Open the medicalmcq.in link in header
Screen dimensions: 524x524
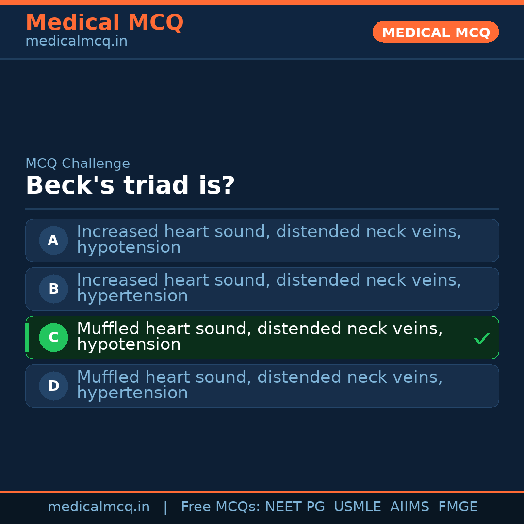pyautogui.click(x=76, y=42)
